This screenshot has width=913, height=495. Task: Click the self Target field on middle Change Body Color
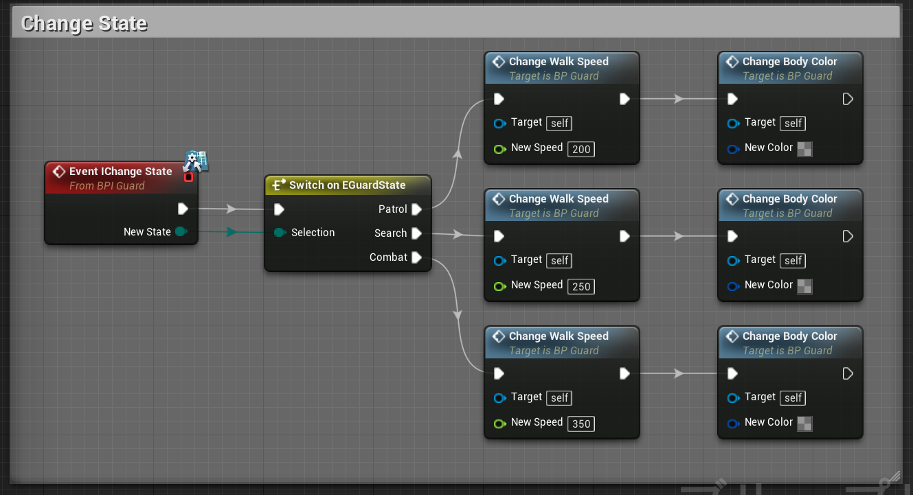[792, 260]
